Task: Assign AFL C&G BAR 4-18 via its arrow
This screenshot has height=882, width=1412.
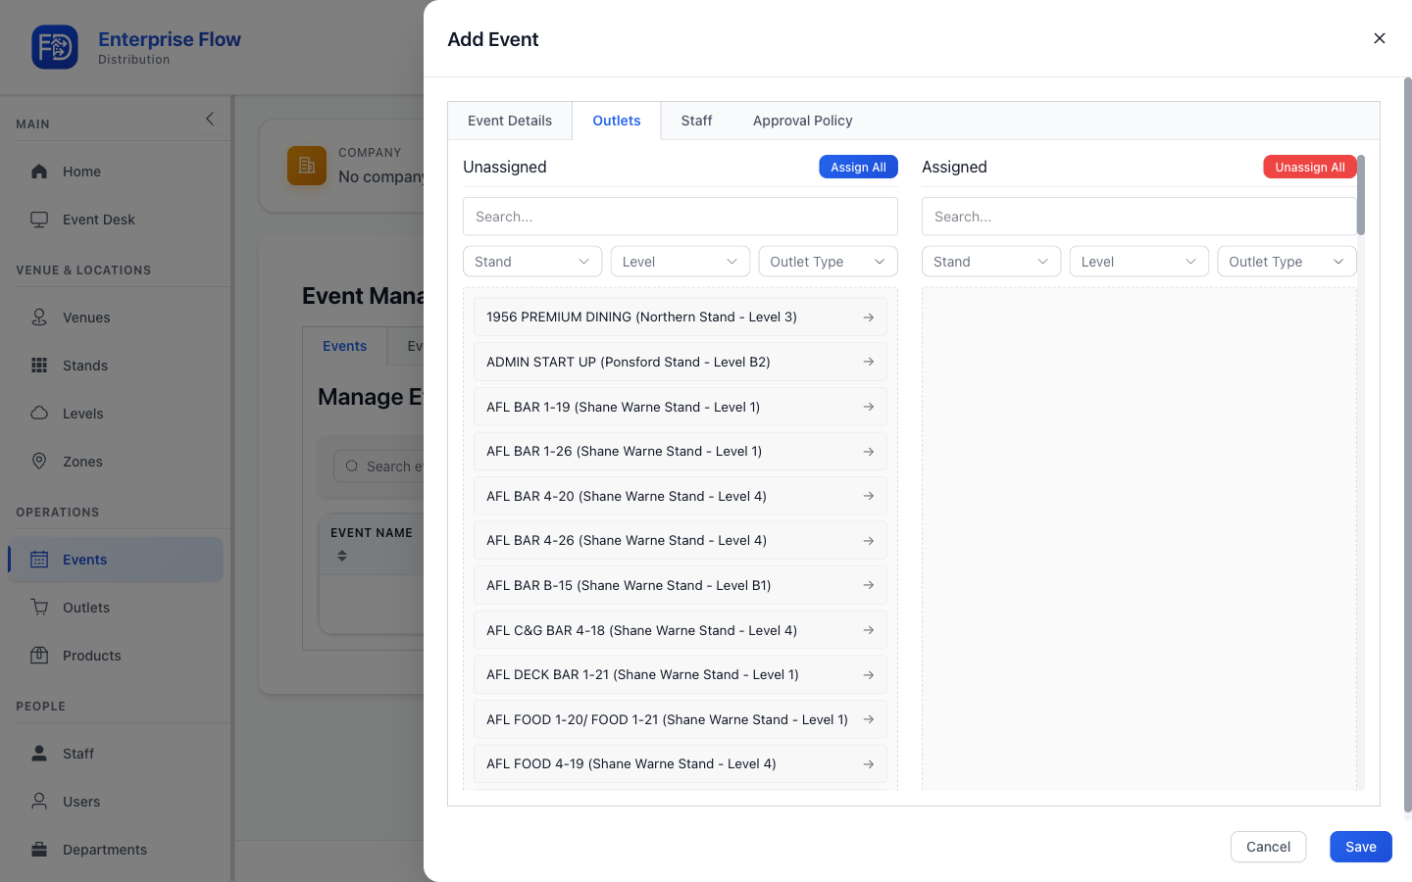Action: 869,630
